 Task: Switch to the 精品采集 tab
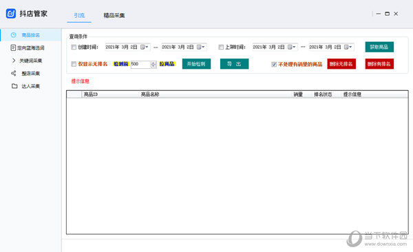tap(114, 15)
